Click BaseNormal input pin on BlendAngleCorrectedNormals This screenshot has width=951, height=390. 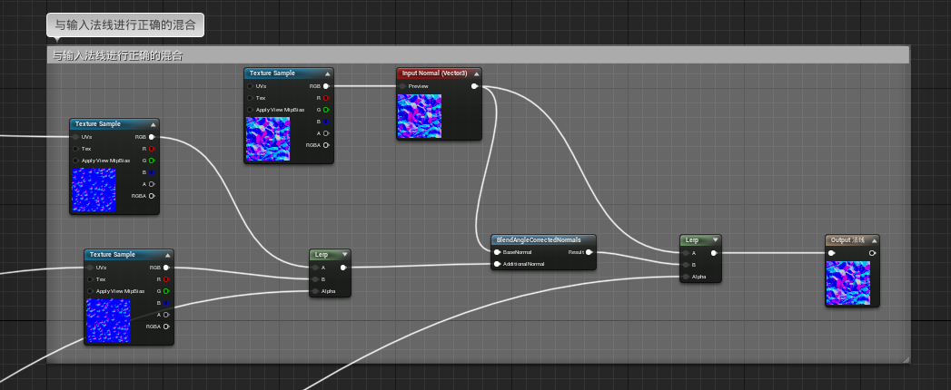498,252
